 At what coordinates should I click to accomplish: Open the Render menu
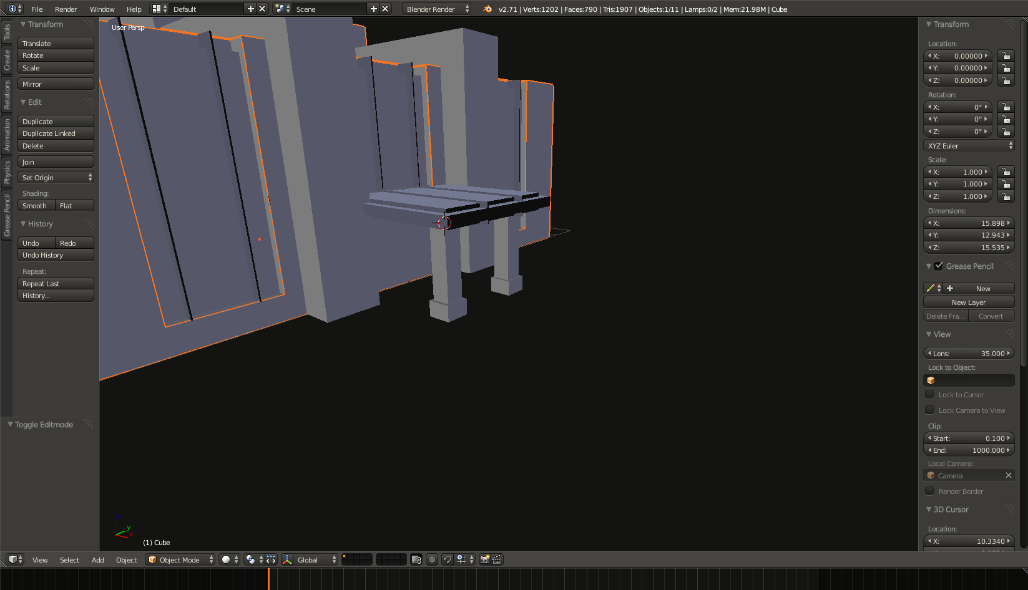(x=66, y=9)
